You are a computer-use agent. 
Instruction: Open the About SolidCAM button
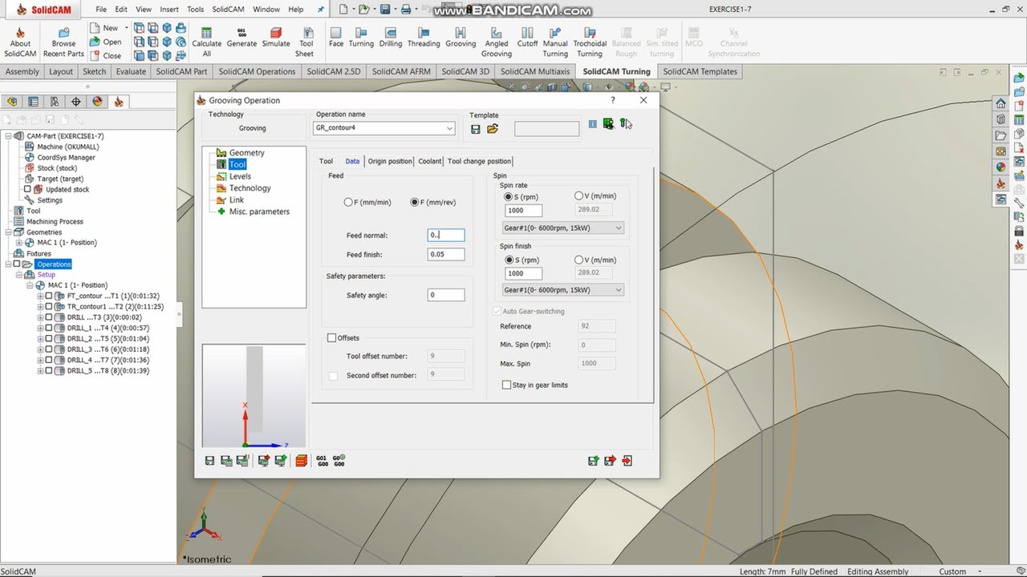point(20,42)
